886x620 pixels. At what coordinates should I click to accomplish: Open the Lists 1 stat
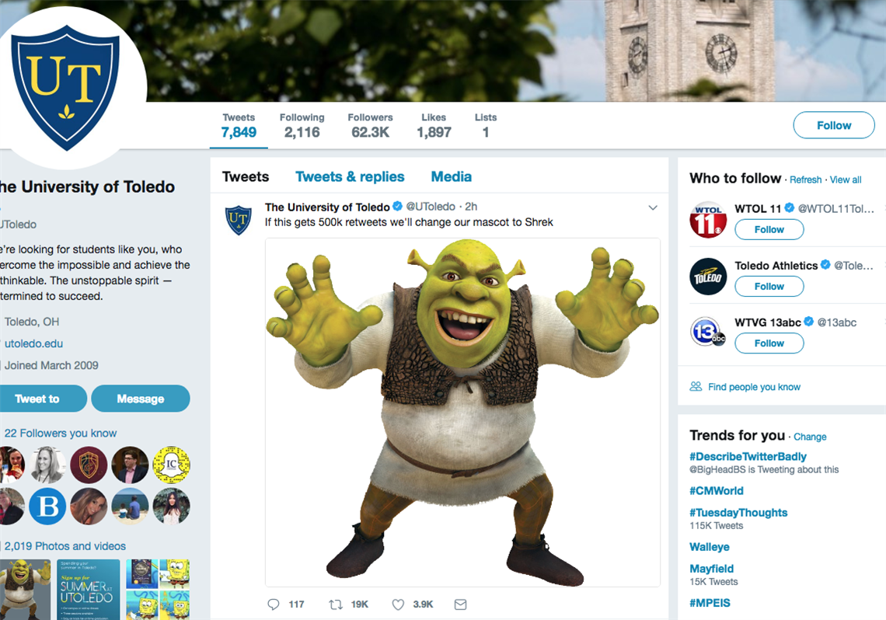tap(486, 125)
